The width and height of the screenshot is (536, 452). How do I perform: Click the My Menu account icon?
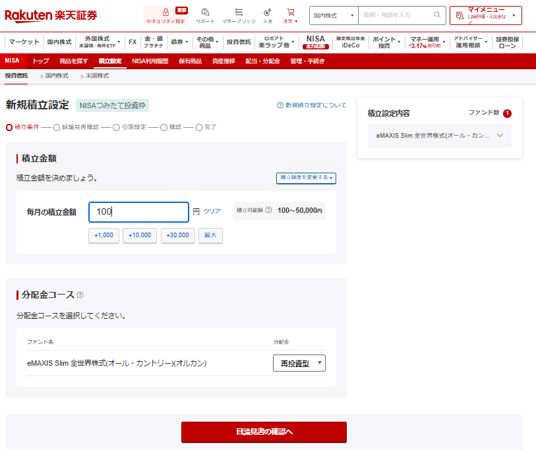pyautogui.click(x=460, y=15)
